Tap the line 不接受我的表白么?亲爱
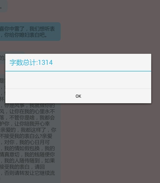 pyautogui.click(x=26, y=136)
